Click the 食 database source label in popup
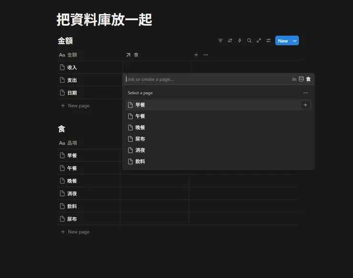The image size is (353, 278). click(309, 79)
